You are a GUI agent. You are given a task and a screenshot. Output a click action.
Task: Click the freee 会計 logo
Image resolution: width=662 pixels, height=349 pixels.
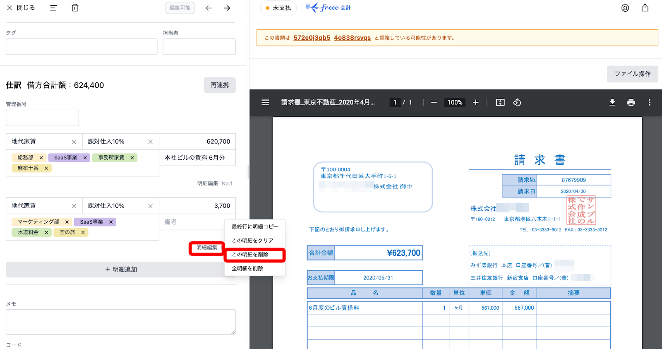coord(328,7)
